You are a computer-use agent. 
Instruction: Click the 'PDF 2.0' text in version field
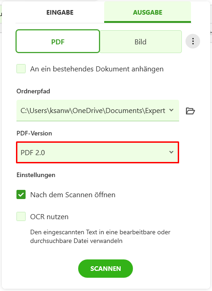[x=32, y=153]
